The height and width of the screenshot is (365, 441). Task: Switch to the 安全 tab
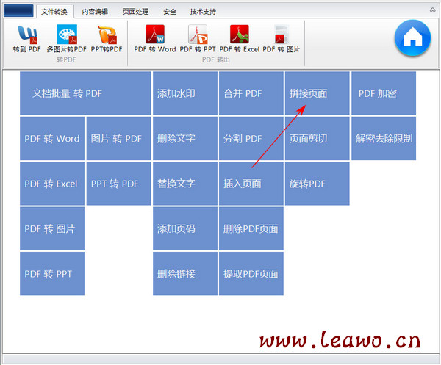pos(170,12)
